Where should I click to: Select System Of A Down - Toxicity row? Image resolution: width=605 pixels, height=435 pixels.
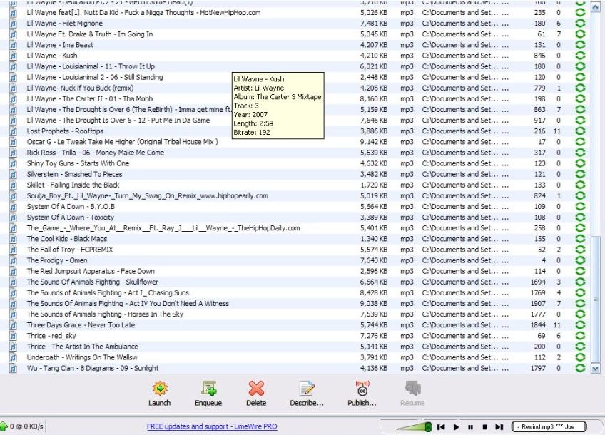click(x=70, y=217)
